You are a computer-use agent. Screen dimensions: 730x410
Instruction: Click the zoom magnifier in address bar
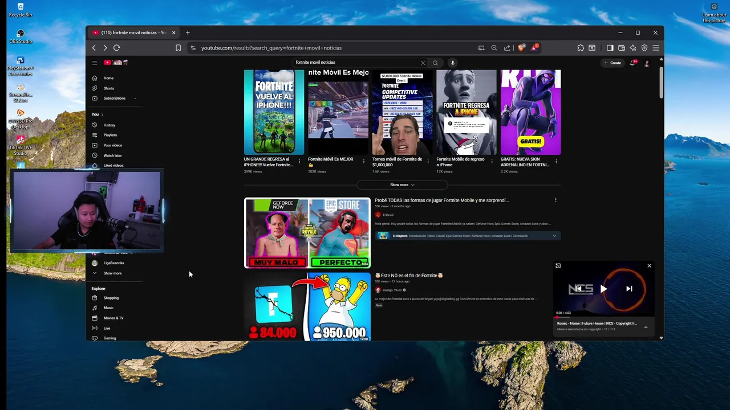(494, 48)
